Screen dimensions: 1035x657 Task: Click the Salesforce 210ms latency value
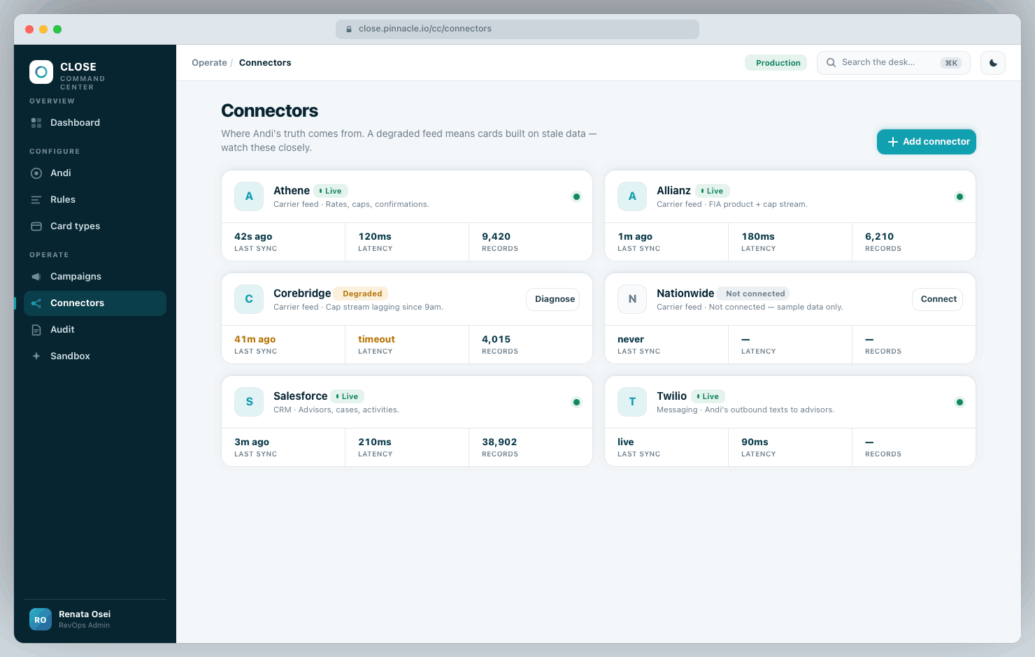point(375,442)
